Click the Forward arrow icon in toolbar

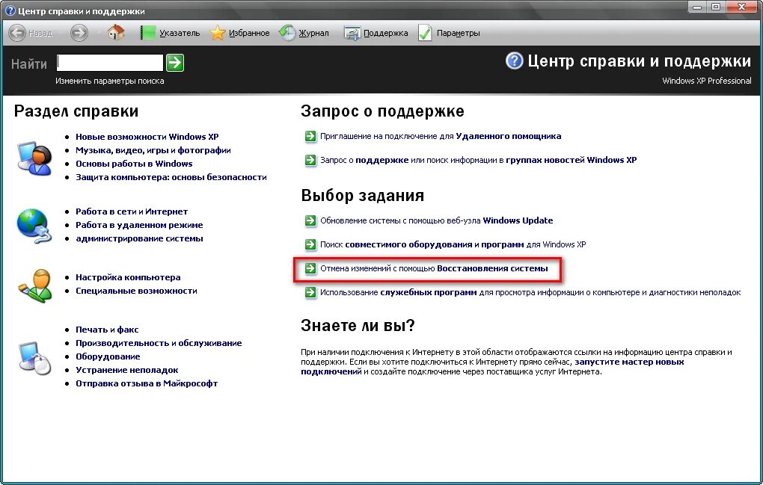click(79, 33)
